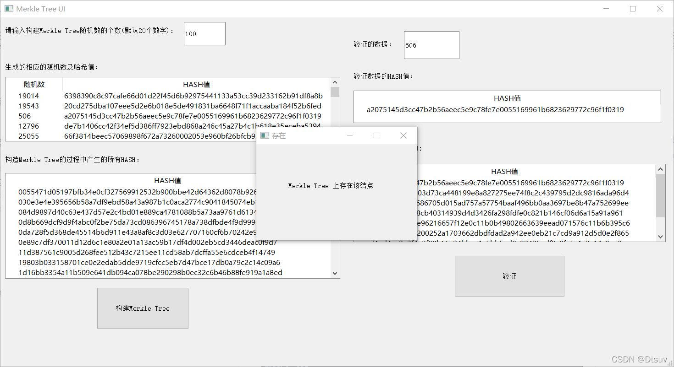This screenshot has height=367, width=674.
Task: Click HASH值 header in verification path list
Action: tap(505, 171)
